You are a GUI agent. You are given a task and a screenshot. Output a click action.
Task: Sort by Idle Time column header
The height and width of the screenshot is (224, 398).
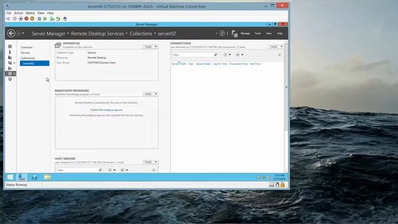[x=255, y=63]
